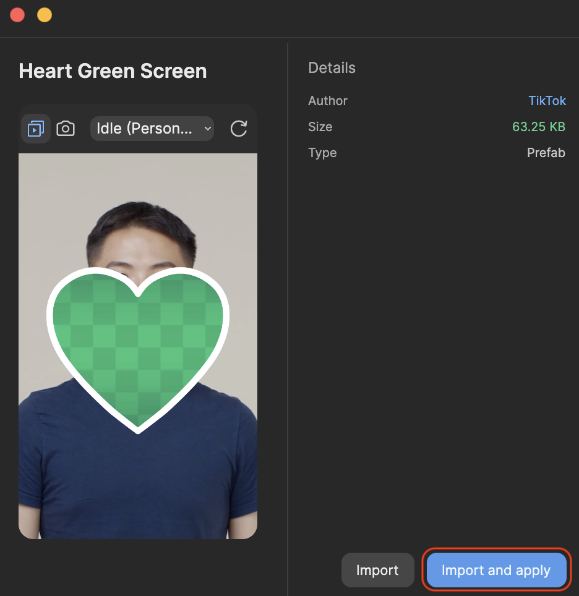The width and height of the screenshot is (579, 596).
Task: Open the TikTok author link
Action: pos(547,101)
